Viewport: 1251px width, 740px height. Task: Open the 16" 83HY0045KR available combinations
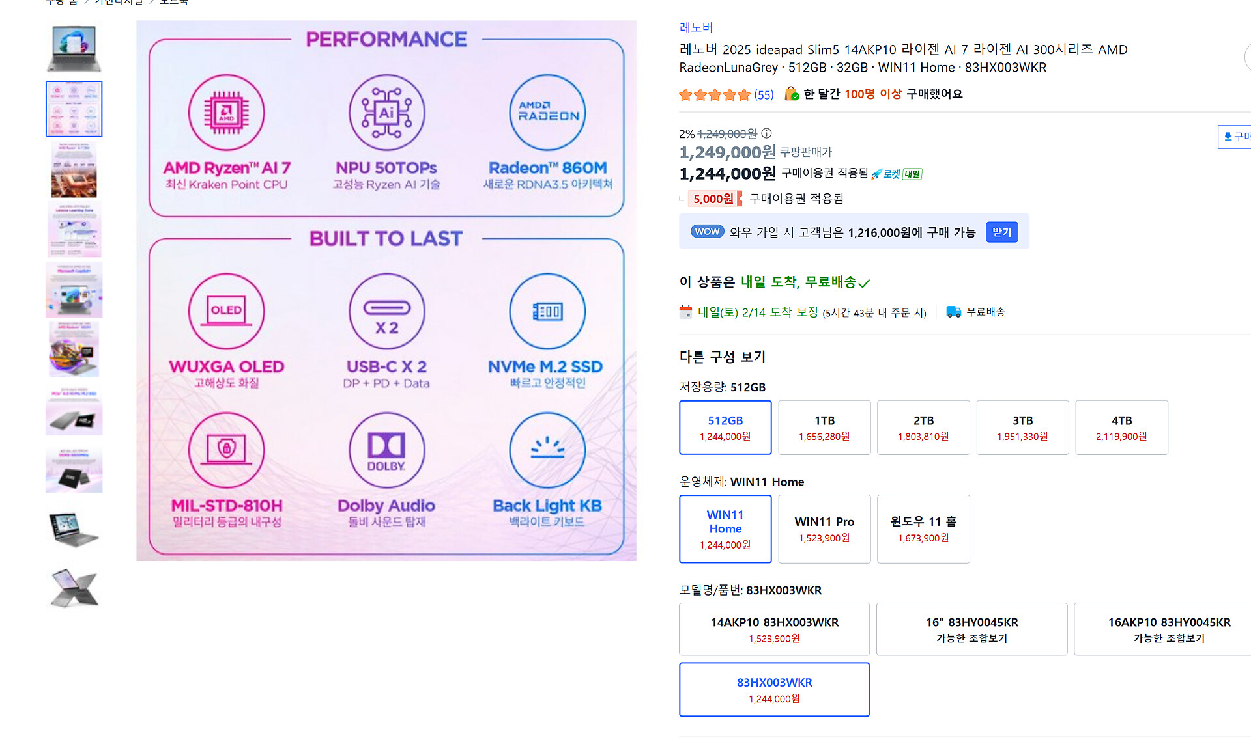(x=971, y=629)
